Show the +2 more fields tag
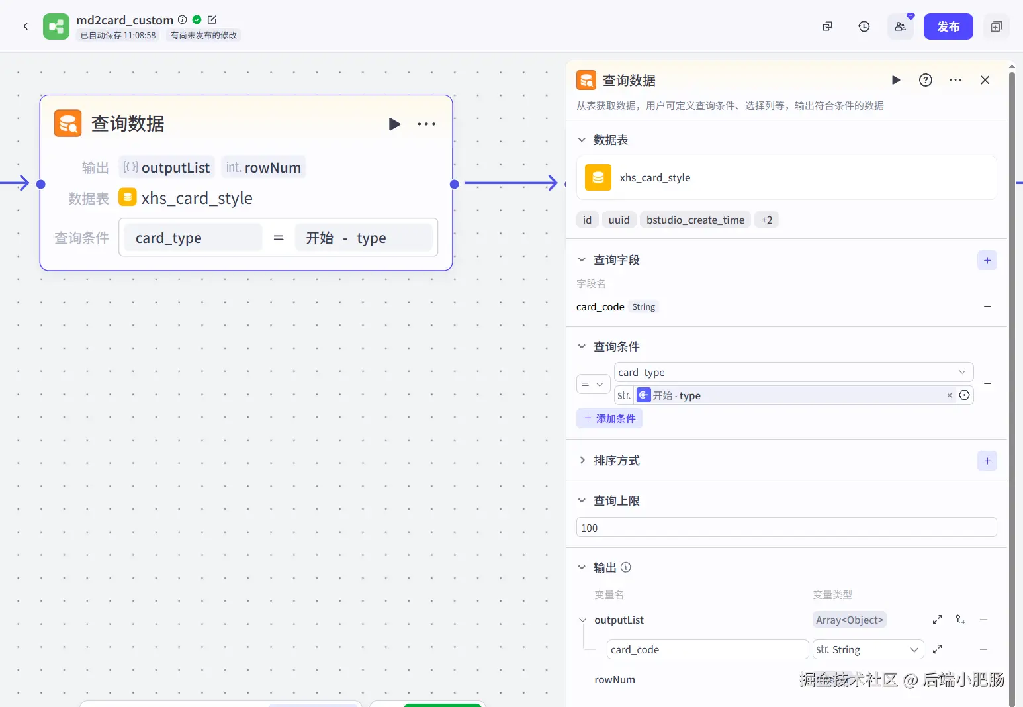This screenshot has width=1023, height=707. pos(766,220)
